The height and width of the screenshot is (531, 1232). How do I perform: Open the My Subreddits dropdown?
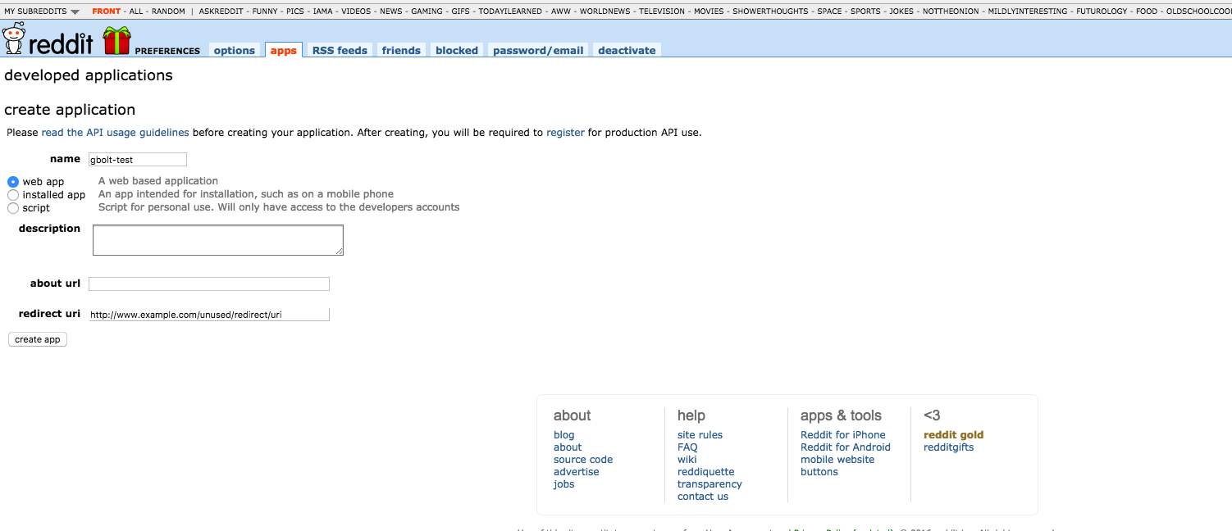pyautogui.click(x=42, y=11)
